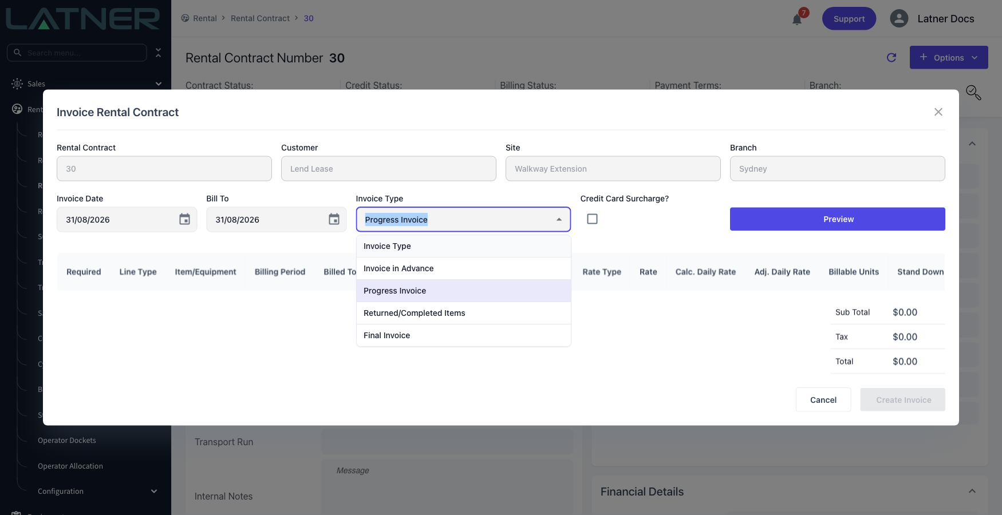The width and height of the screenshot is (1002, 515).
Task: Click the Rate Type column header
Action: [x=602, y=272]
